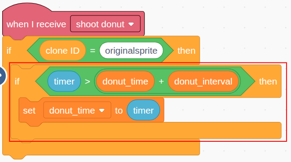Image resolution: width=291 pixels, height=162 pixels.
Task: Click 'then' after the donut_interval condition
Action: (x=268, y=81)
